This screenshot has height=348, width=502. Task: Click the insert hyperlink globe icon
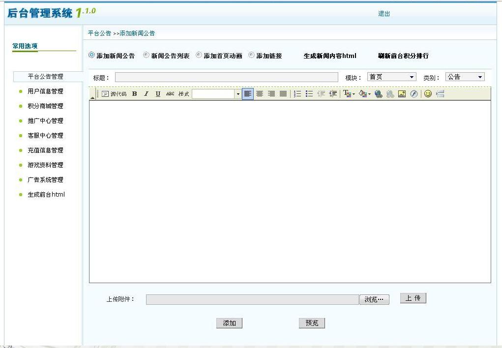click(x=379, y=94)
